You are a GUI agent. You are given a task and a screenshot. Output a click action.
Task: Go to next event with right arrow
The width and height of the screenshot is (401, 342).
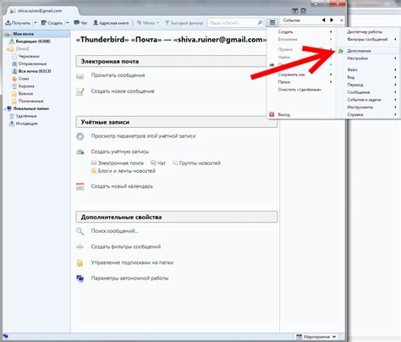pyautogui.click(x=332, y=20)
